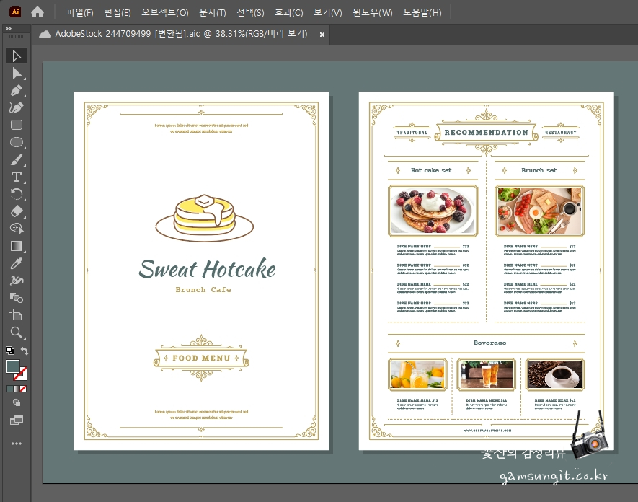Click the pancake illustration on cover
Image resolution: width=638 pixels, height=502 pixels.
[205, 219]
